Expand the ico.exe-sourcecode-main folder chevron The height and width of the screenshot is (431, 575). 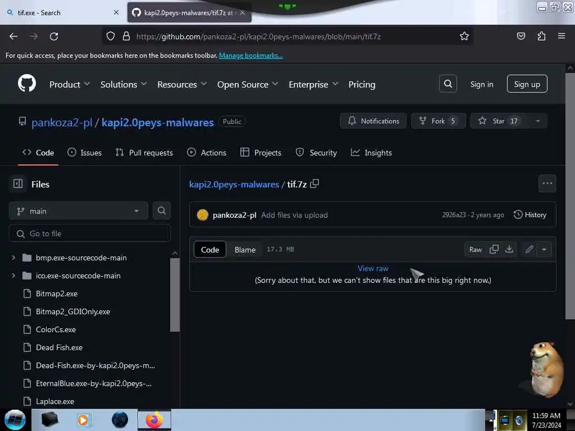point(13,276)
